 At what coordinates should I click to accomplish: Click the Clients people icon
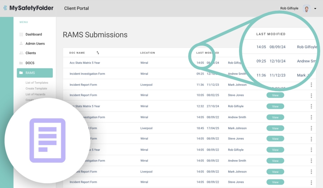pyautogui.click(x=21, y=53)
